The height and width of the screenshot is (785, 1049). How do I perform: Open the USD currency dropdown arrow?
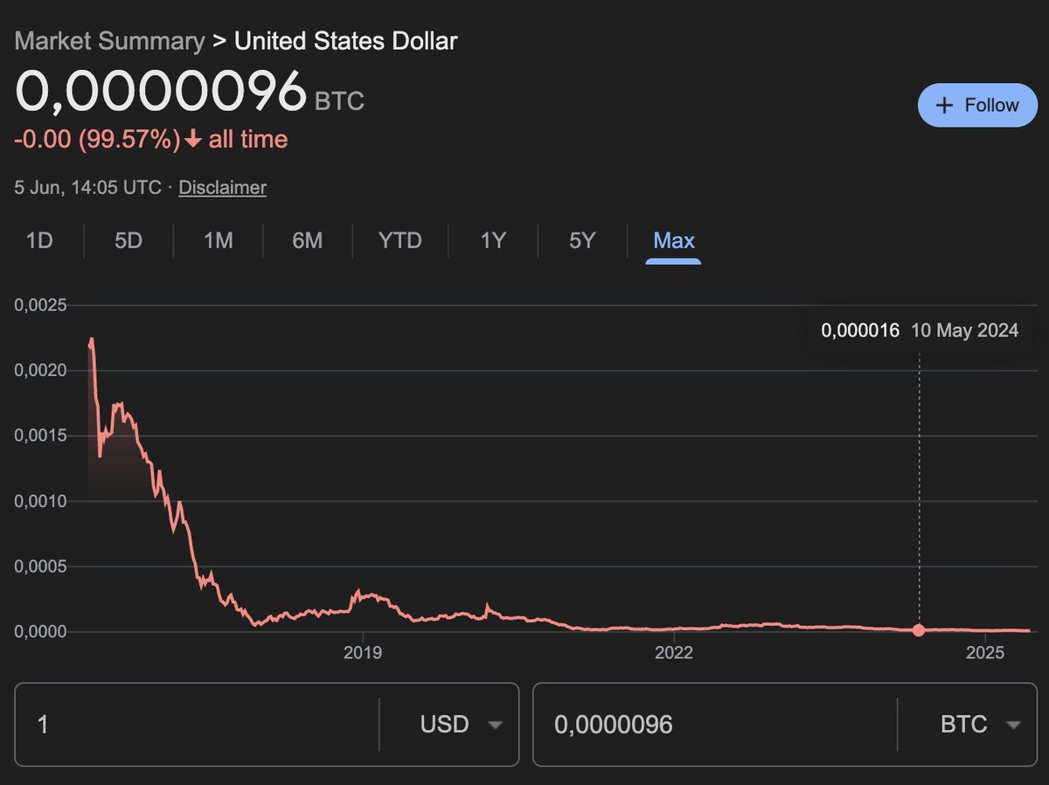(x=496, y=725)
